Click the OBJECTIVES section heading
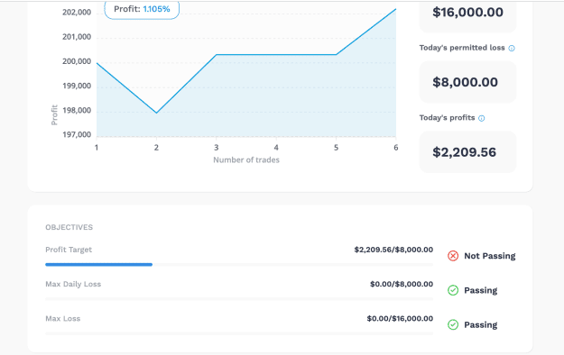 69,227
